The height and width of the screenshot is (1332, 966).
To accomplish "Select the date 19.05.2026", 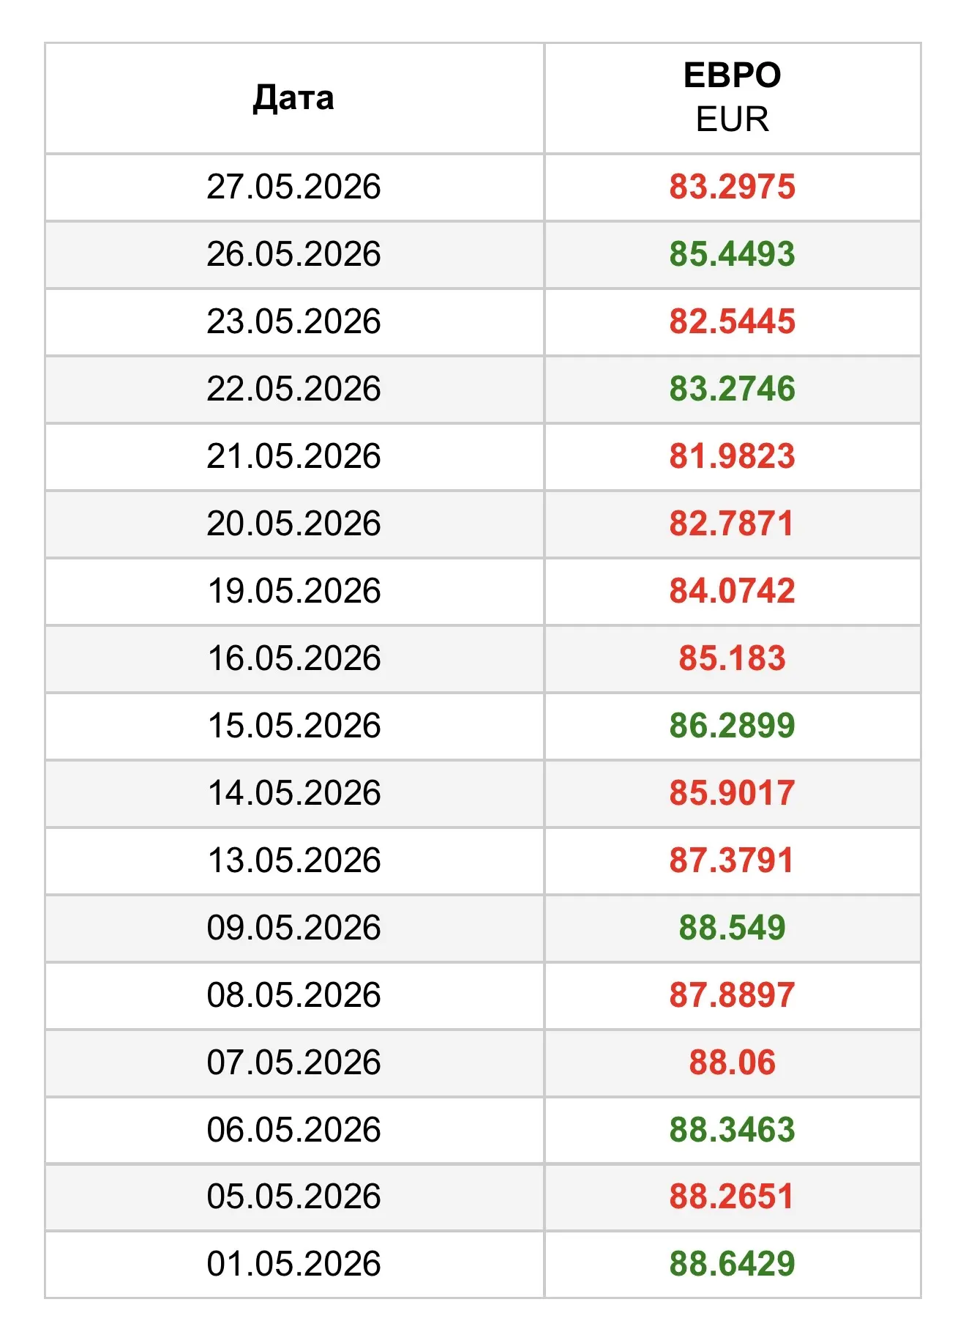I will [293, 591].
